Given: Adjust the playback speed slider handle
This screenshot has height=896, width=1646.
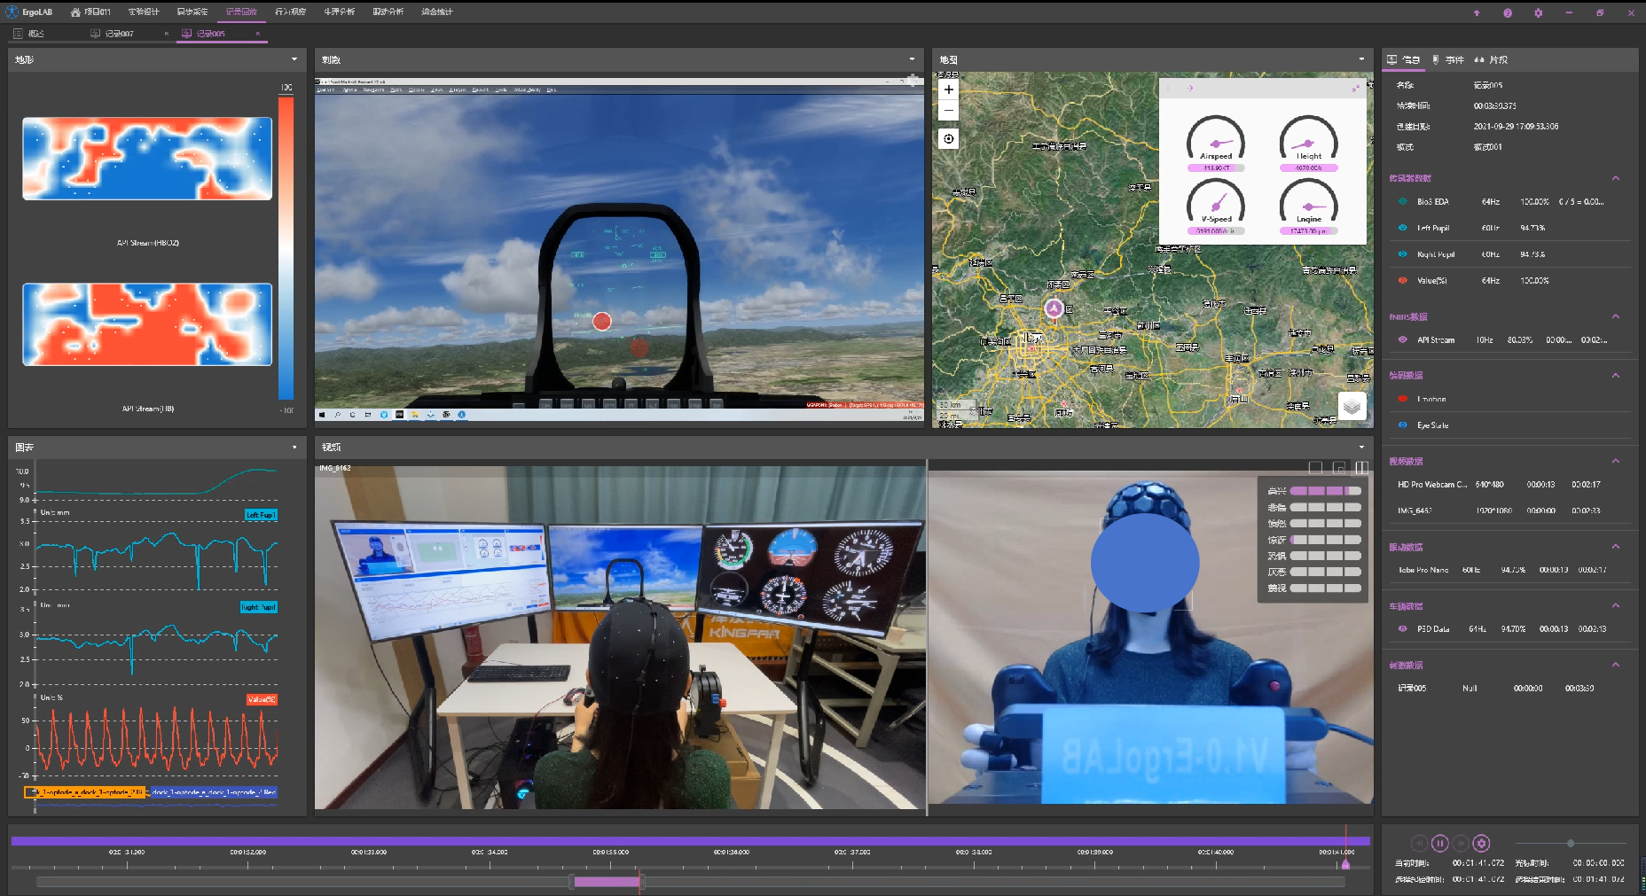Looking at the screenshot, I should [x=1571, y=843].
